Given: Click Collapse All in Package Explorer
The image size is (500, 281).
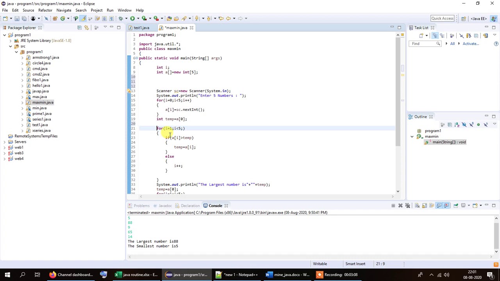Looking at the screenshot, I should click(79, 28).
